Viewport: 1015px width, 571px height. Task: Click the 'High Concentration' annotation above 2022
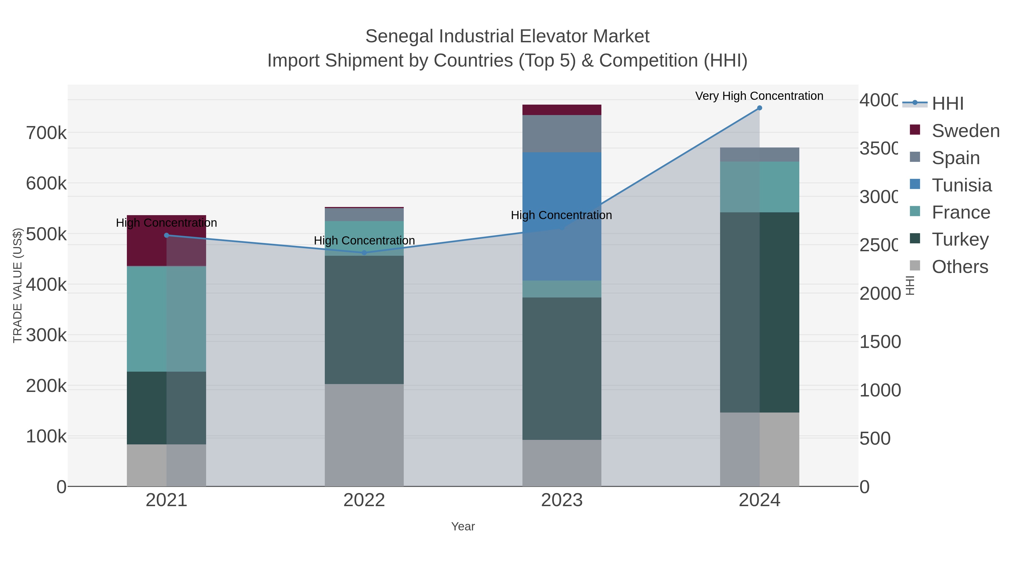pos(364,240)
